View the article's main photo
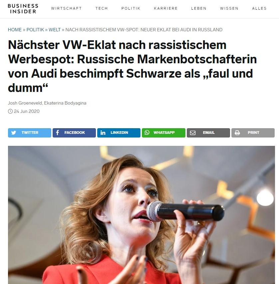Viewport: 279px width, 284px height. pyautogui.click(x=141, y=215)
